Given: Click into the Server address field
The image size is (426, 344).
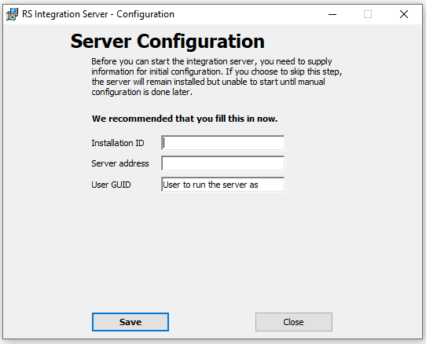Looking at the screenshot, I should (x=222, y=163).
